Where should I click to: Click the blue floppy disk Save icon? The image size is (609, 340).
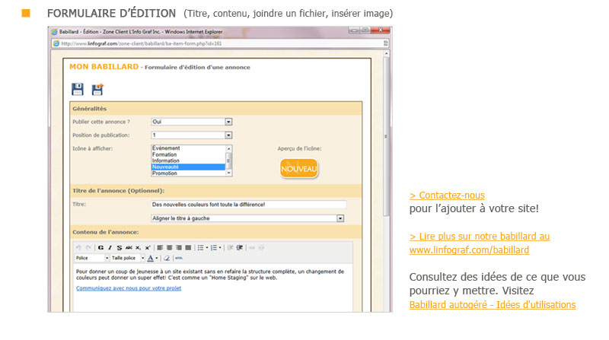coord(78,89)
